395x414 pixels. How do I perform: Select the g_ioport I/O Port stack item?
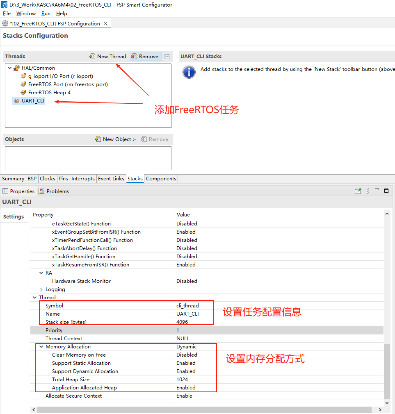[61, 76]
